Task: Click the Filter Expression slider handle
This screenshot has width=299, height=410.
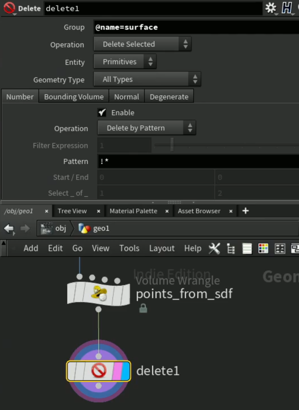Action: [x=172, y=145]
